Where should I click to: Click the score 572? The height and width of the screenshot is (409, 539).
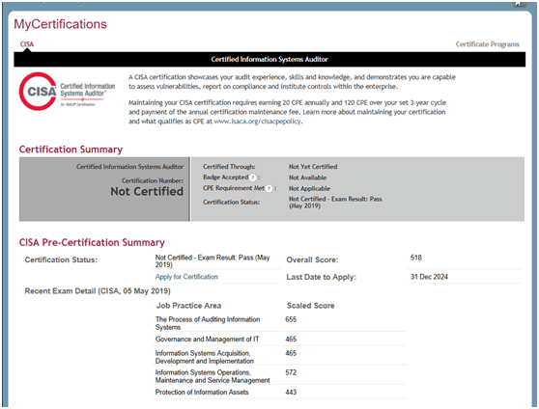point(291,372)
